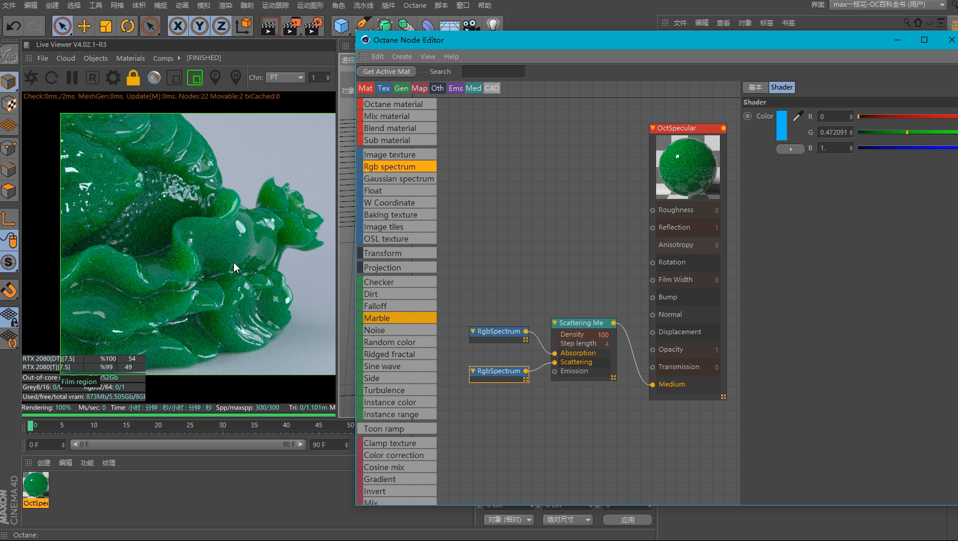
Task: Click the Enable Snap S icon
Action: [x=9, y=262]
